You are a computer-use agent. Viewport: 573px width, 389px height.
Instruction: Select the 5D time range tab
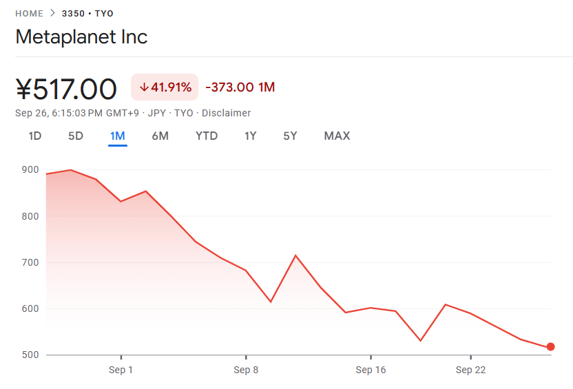76,136
